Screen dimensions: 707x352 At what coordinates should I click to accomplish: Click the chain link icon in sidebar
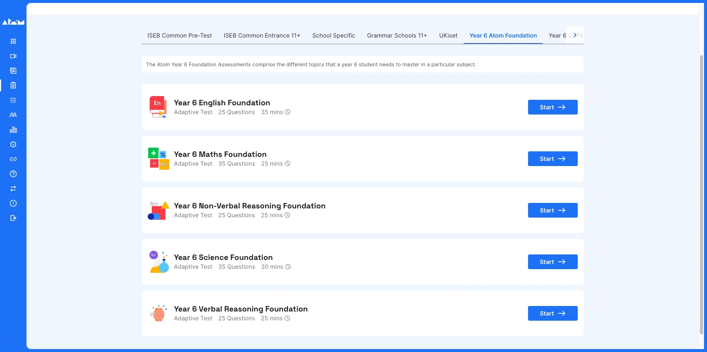click(x=13, y=159)
